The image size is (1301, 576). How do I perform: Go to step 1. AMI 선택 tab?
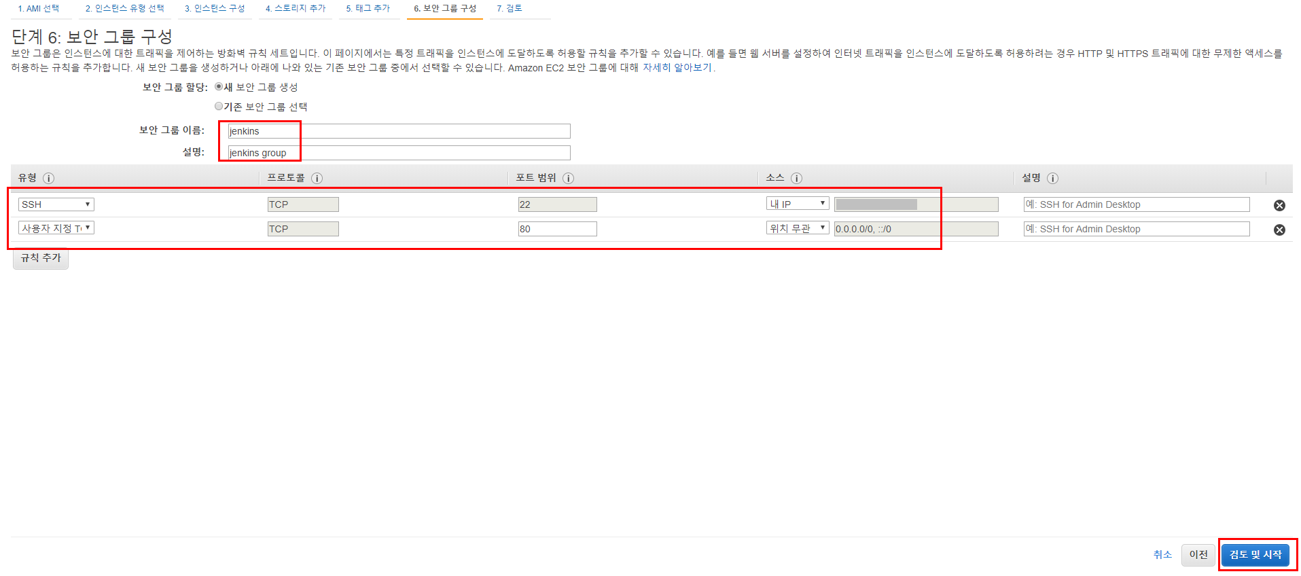tap(39, 8)
